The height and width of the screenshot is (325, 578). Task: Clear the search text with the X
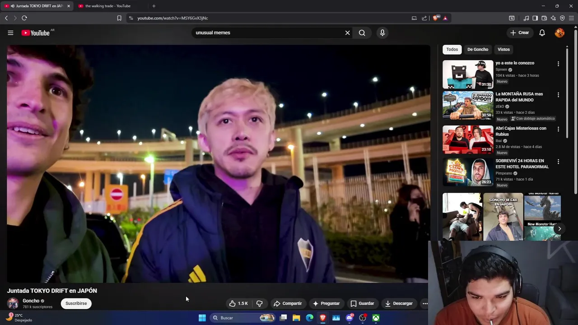click(347, 32)
